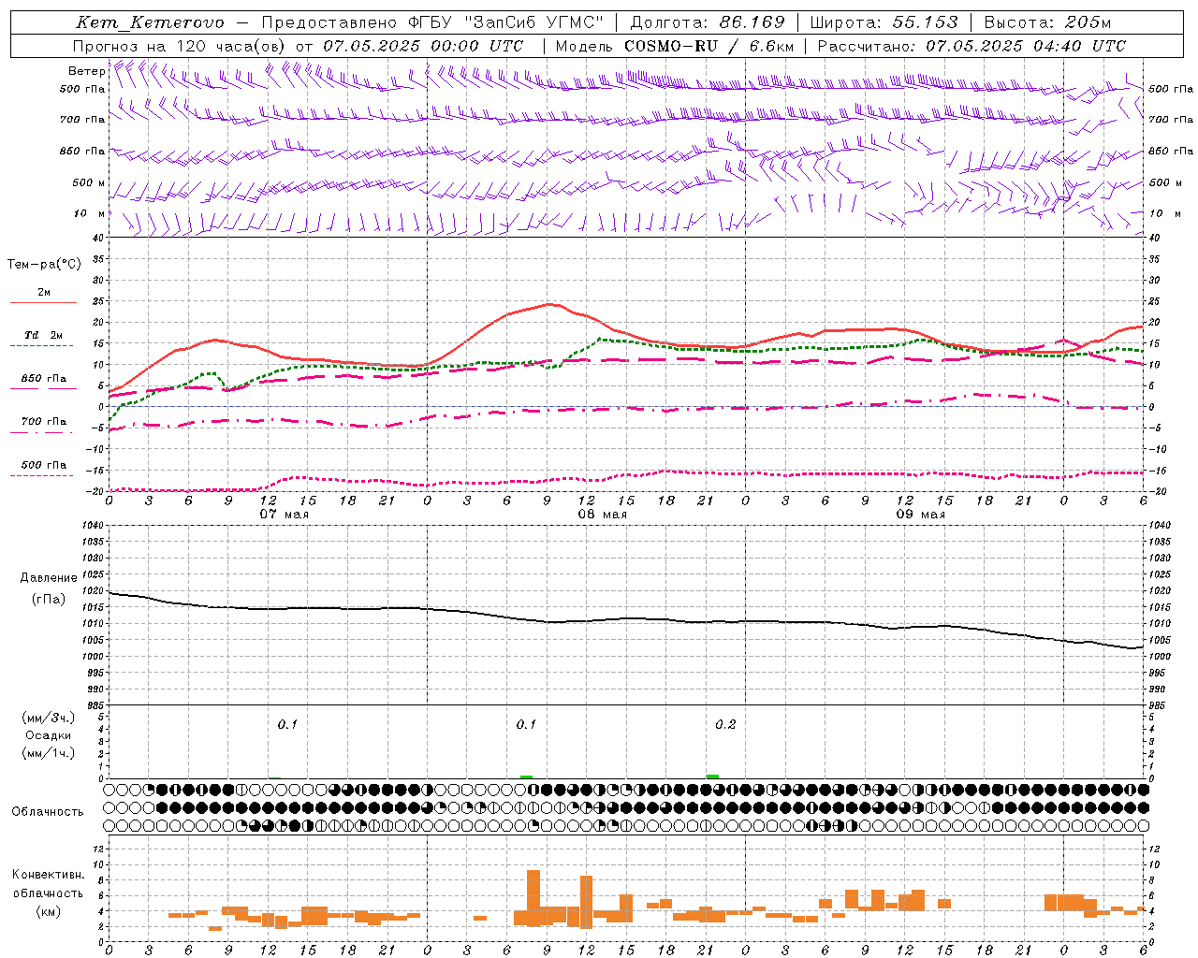Click the 07 мая date label

(x=285, y=515)
